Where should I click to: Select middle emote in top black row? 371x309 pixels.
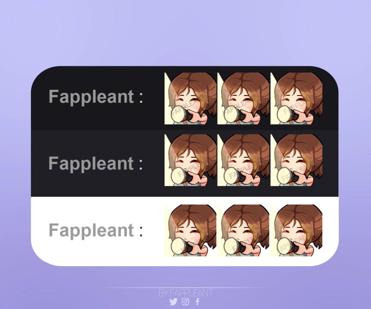243,98
